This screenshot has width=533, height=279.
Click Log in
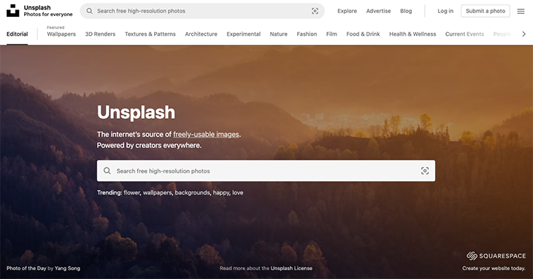coord(445,11)
